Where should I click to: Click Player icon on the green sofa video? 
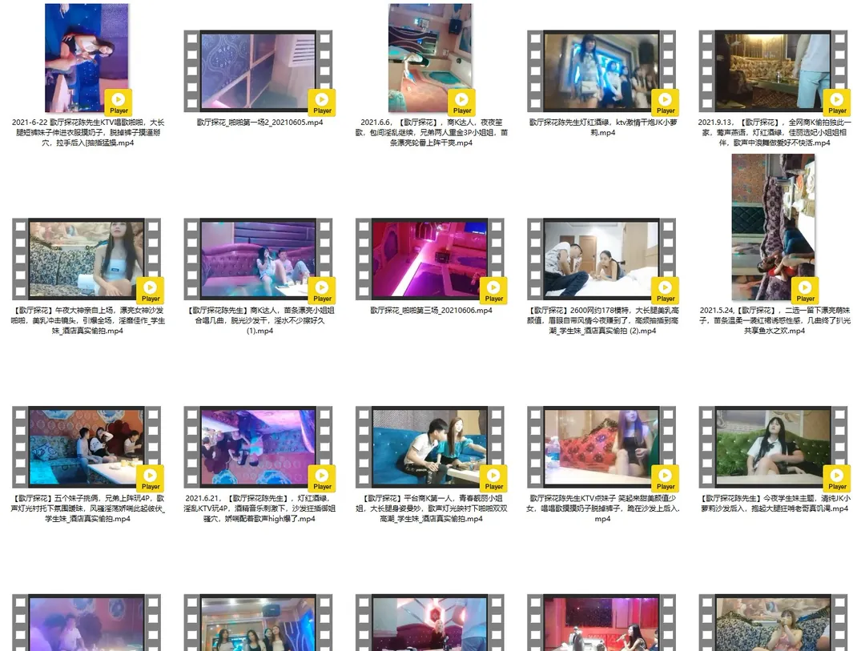coord(837,478)
